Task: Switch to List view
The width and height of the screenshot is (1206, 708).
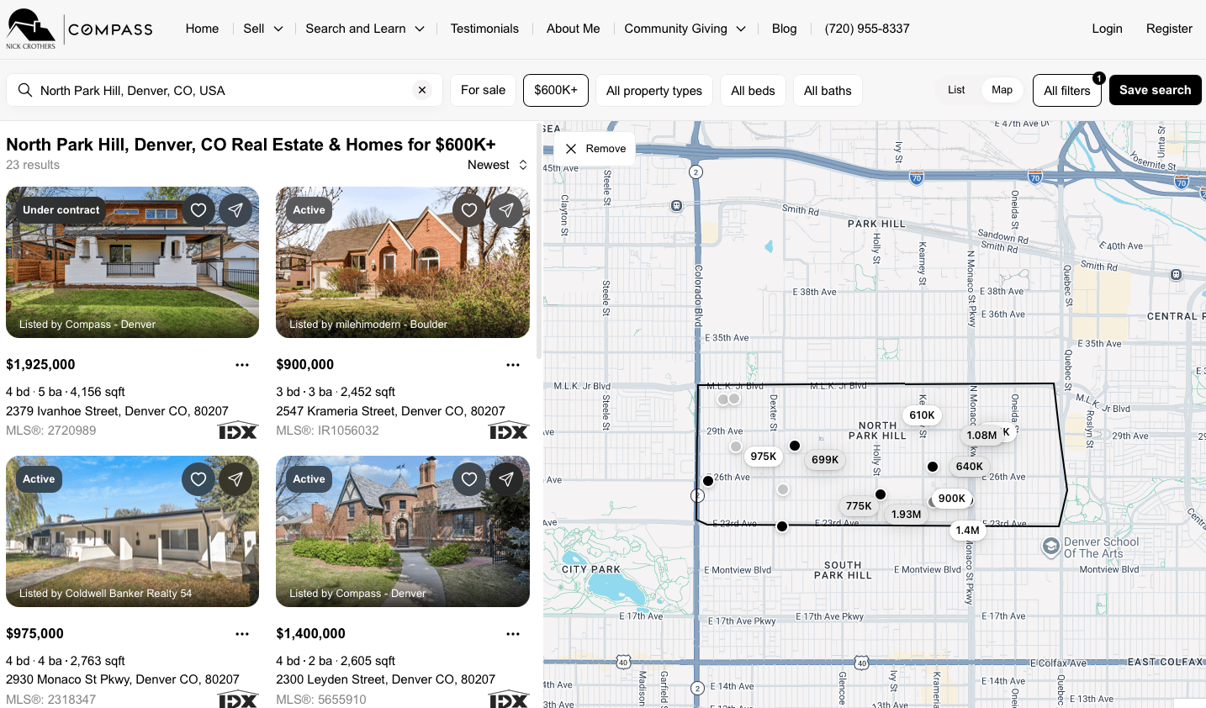Action: [x=956, y=90]
